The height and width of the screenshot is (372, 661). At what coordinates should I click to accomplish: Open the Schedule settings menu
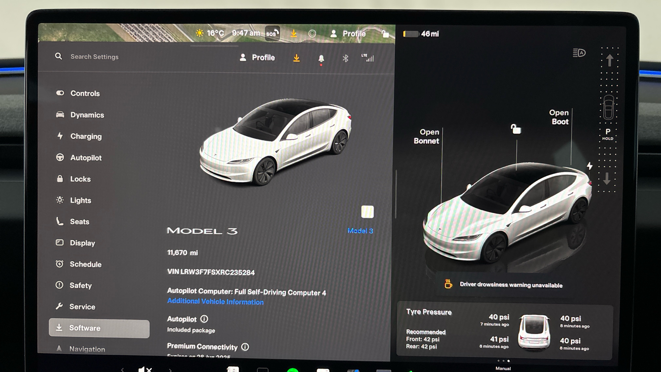pyautogui.click(x=78, y=264)
